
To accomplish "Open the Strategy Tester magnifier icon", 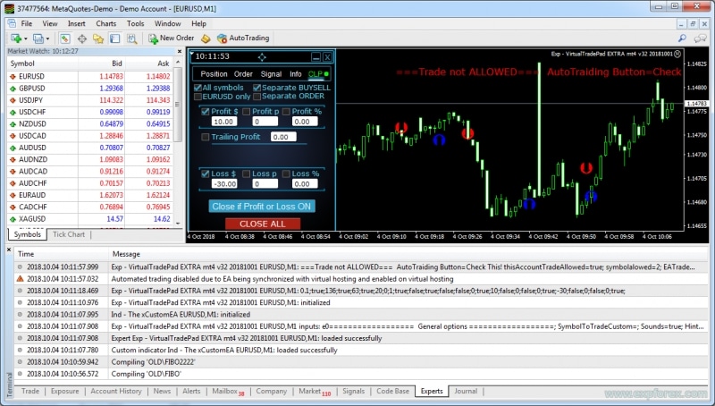I will pyautogui.click(x=130, y=38).
